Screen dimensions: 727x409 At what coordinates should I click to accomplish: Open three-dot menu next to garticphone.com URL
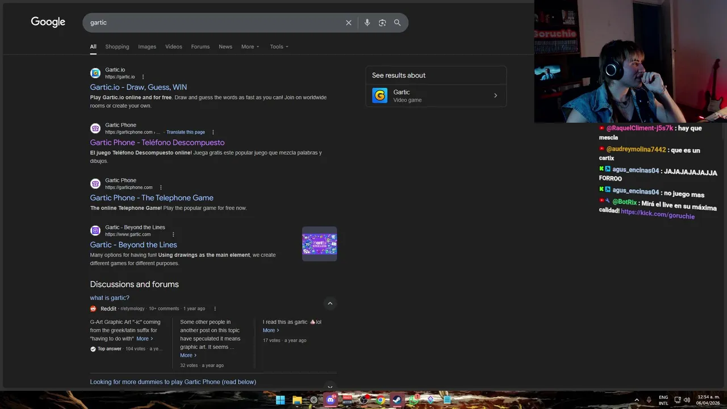(161, 187)
